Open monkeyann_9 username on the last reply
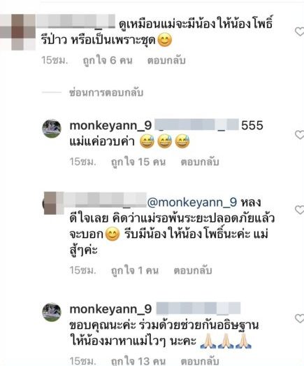The width and height of the screenshot is (304, 366). pos(110,309)
